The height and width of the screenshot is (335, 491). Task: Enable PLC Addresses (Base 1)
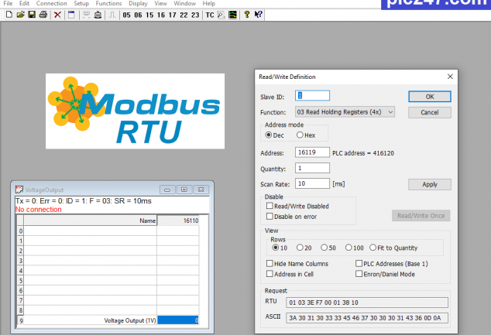pos(359,263)
